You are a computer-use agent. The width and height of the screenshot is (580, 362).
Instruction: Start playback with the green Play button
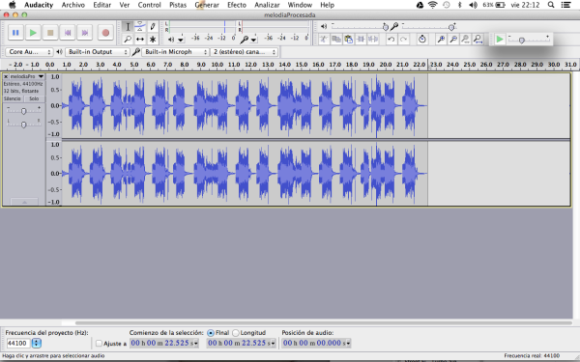coord(33,33)
